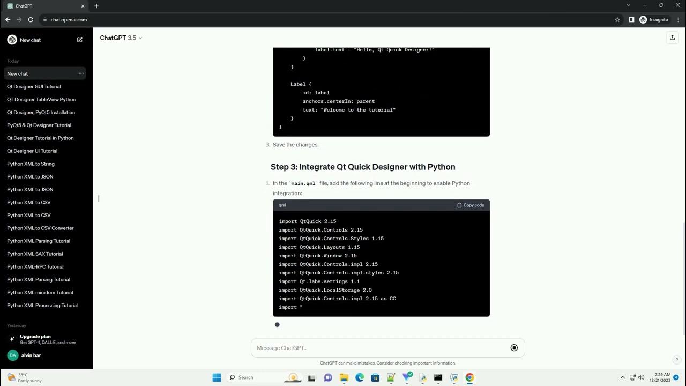The height and width of the screenshot is (386, 686).
Task: Open Microsoft Store from taskbar
Action: tap(375, 377)
